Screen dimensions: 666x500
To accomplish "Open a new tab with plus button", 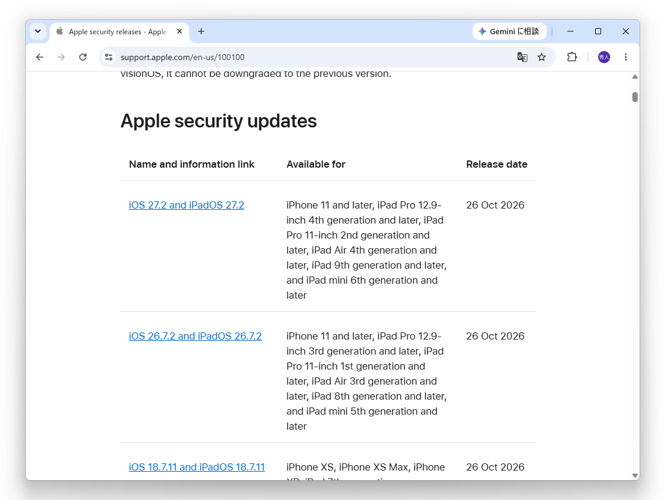I will 201,31.
